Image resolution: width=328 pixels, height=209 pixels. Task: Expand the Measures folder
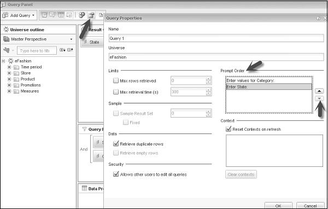[x=9, y=91]
